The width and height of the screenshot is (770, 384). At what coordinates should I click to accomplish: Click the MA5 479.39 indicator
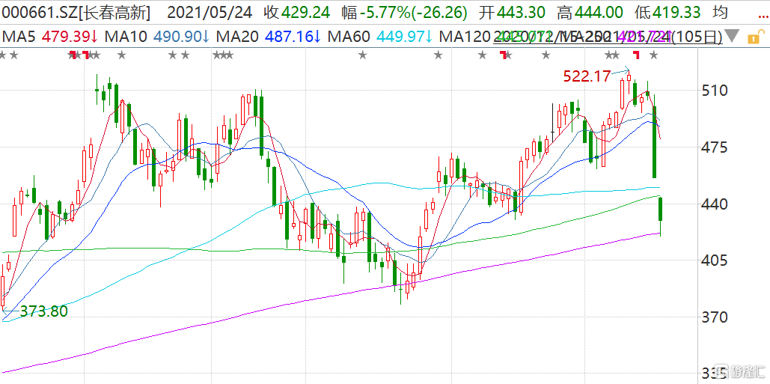point(51,37)
